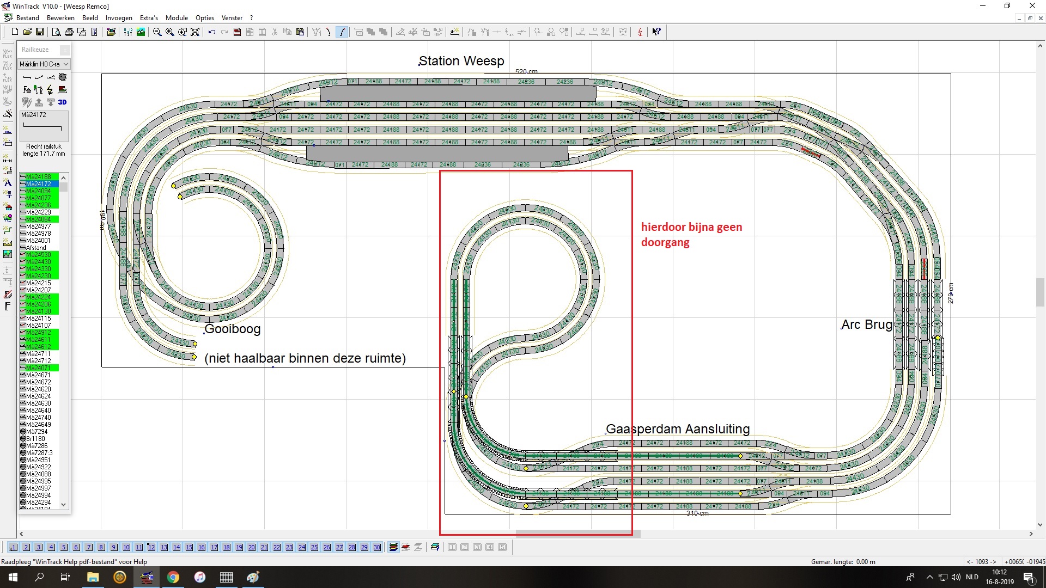Toggle layer 30 button
The image size is (1046, 588).
[x=377, y=547]
